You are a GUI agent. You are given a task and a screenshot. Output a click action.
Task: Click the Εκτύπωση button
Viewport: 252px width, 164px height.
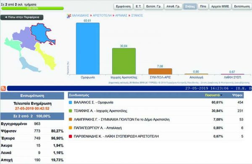[x=242, y=6]
